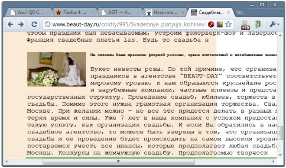The width and height of the screenshot is (286, 168).
Task: Click the text "Букет невесты розы."
Action: click(127, 69)
